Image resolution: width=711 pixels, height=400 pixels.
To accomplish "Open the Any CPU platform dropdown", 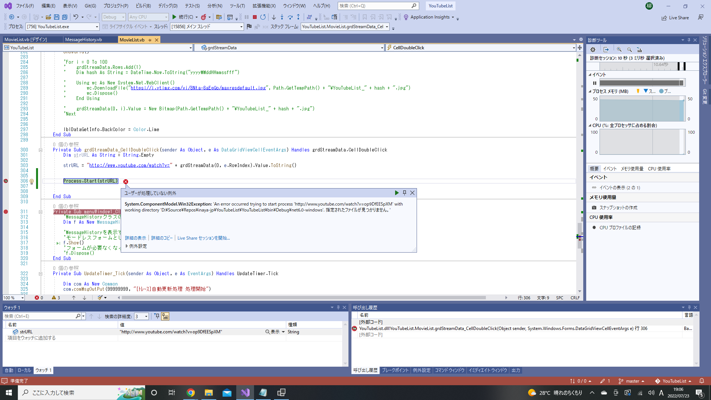I will click(x=148, y=17).
